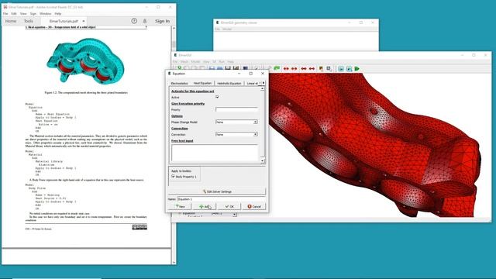Click the OK button in Equation dialog
The height and width of the screenshot is (279, 496).
pyautogui.click(x=229, y=206)
